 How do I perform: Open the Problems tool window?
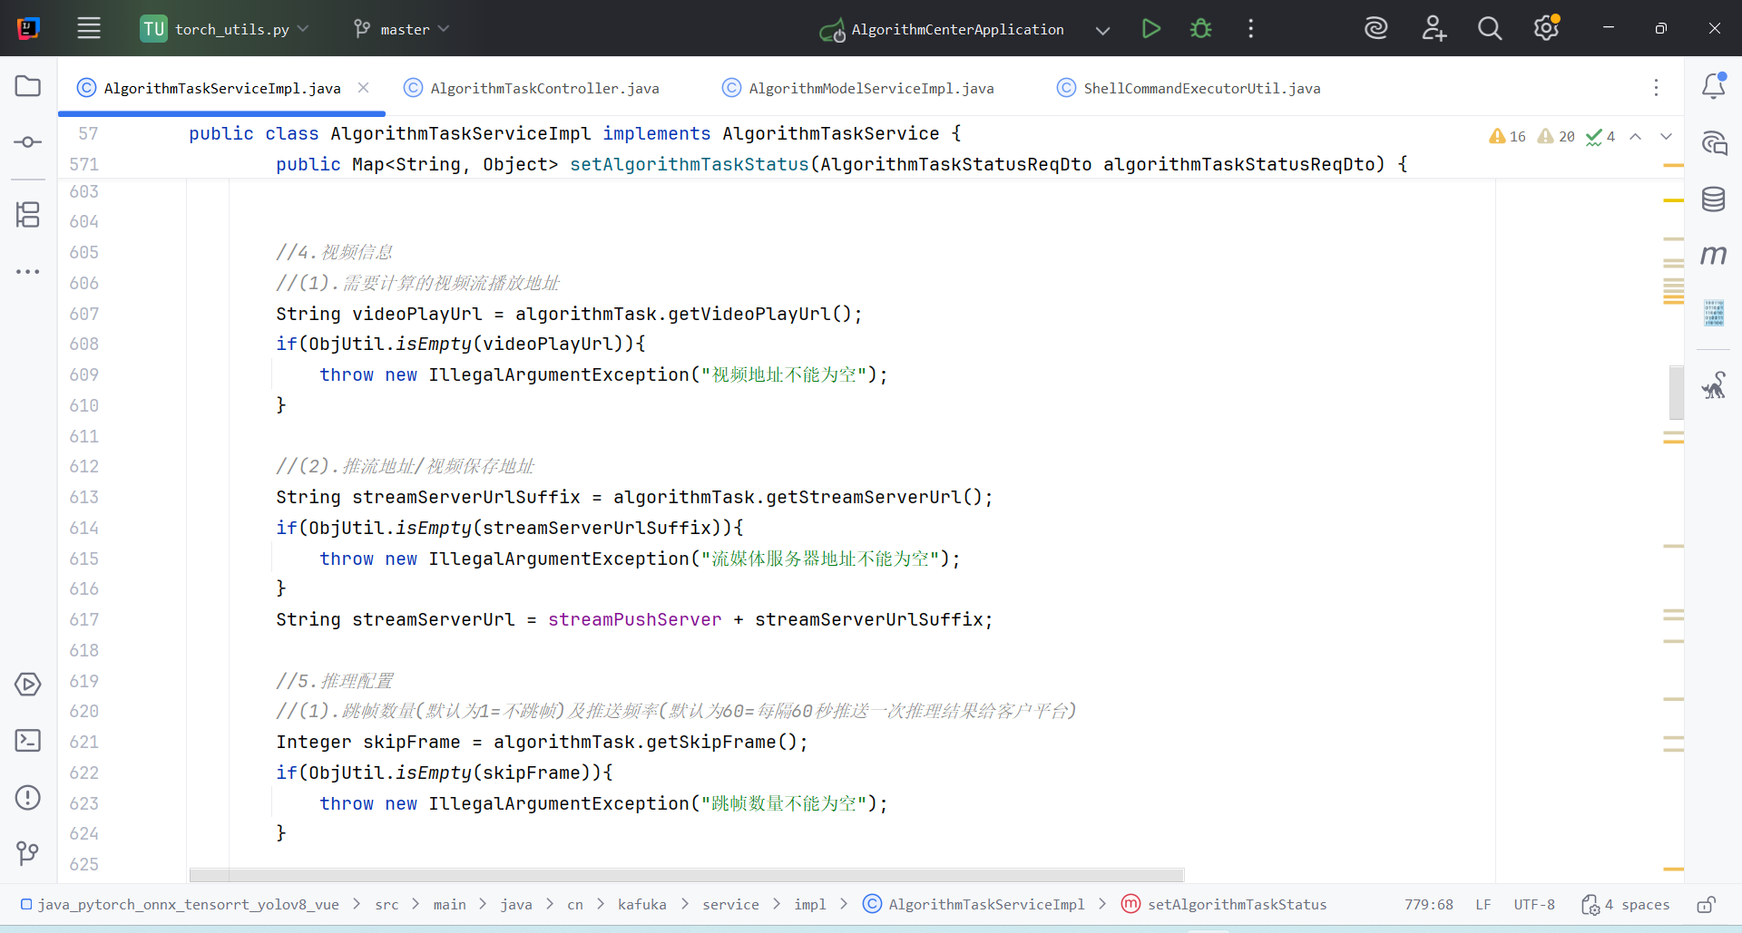tap(28, 797)
